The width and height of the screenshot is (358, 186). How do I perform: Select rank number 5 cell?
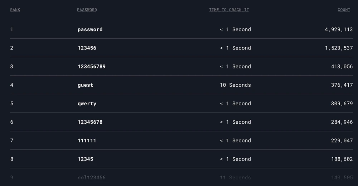(12, 104)
